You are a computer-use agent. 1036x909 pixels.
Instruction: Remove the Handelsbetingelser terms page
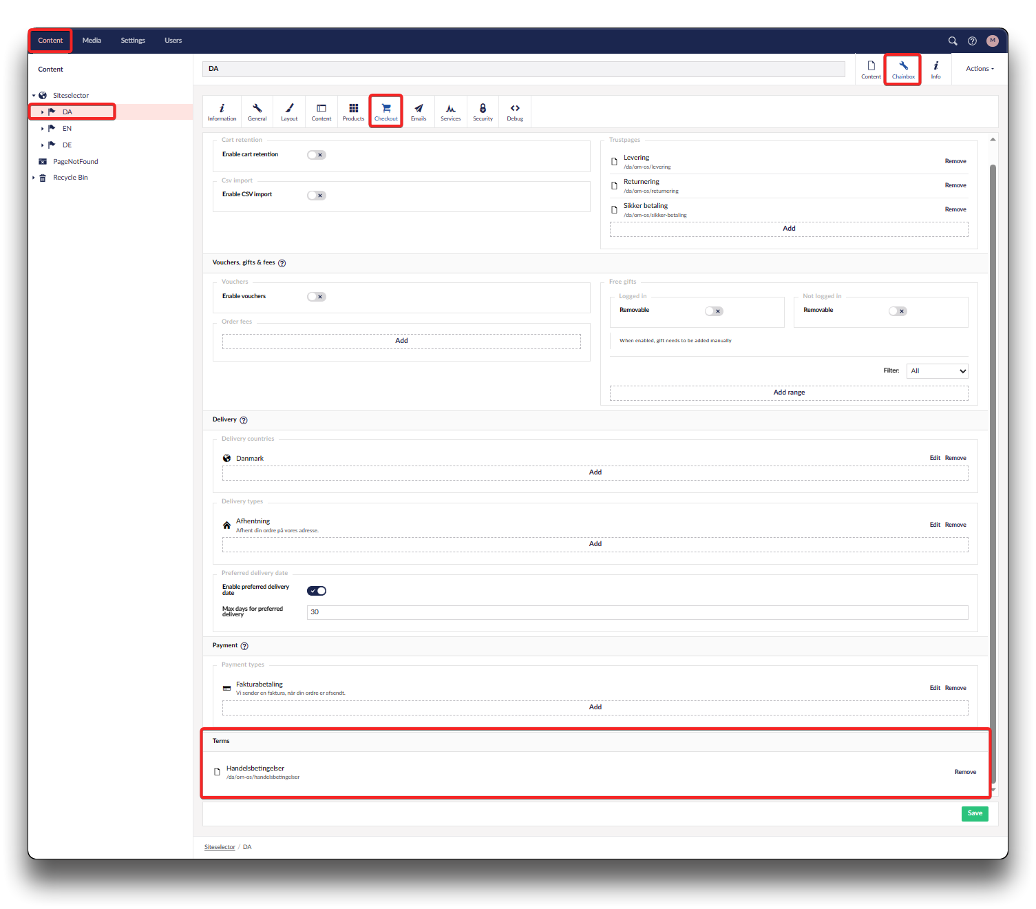click(965, 772)
